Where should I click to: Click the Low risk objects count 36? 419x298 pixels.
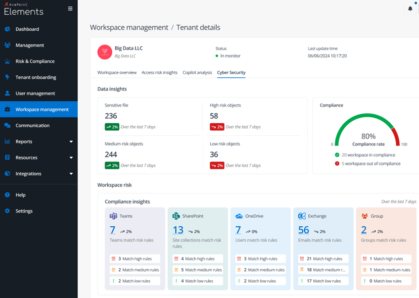tap(214, 154)
